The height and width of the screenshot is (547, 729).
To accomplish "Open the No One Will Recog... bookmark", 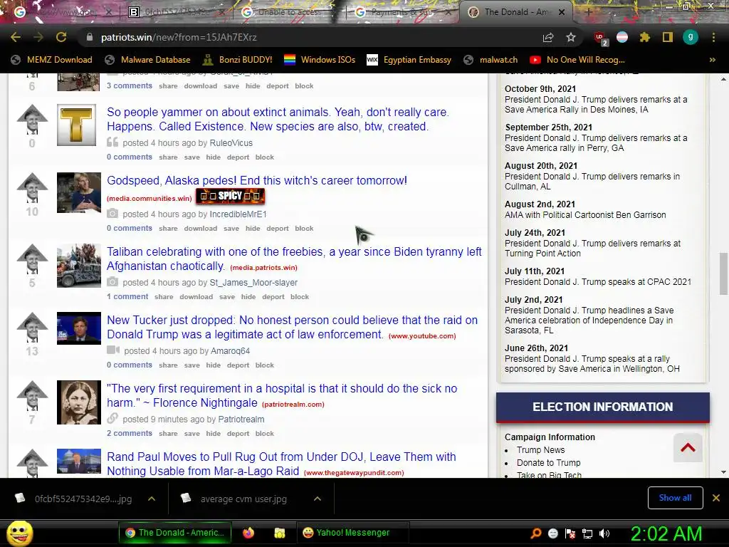I will 577,60.
